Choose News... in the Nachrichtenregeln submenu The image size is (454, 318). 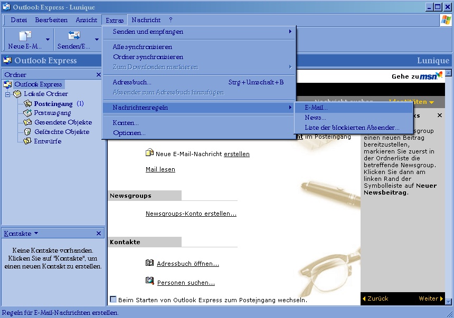(354, 118)
